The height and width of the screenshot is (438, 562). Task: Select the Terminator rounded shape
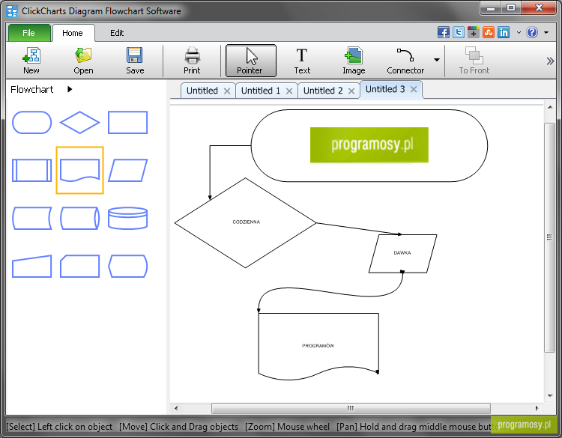(x=32, y=123)
